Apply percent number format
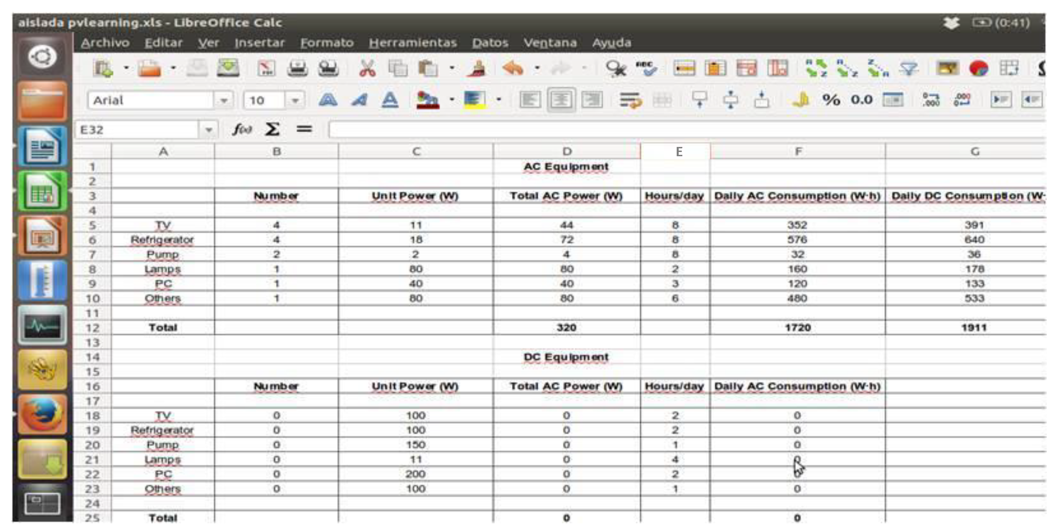 tap(831, 100)
